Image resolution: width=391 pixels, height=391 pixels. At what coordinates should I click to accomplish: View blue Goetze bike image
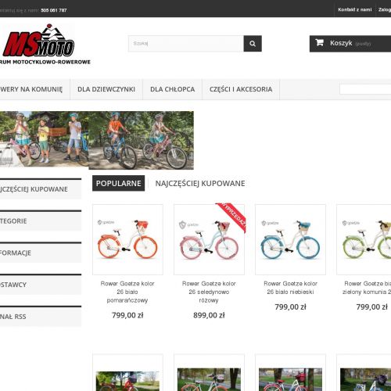[290, 239]
